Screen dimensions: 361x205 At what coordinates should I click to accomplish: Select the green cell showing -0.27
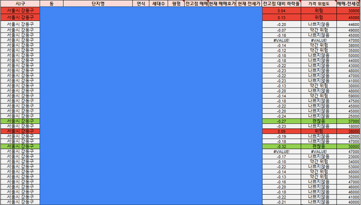pos(281,121)
